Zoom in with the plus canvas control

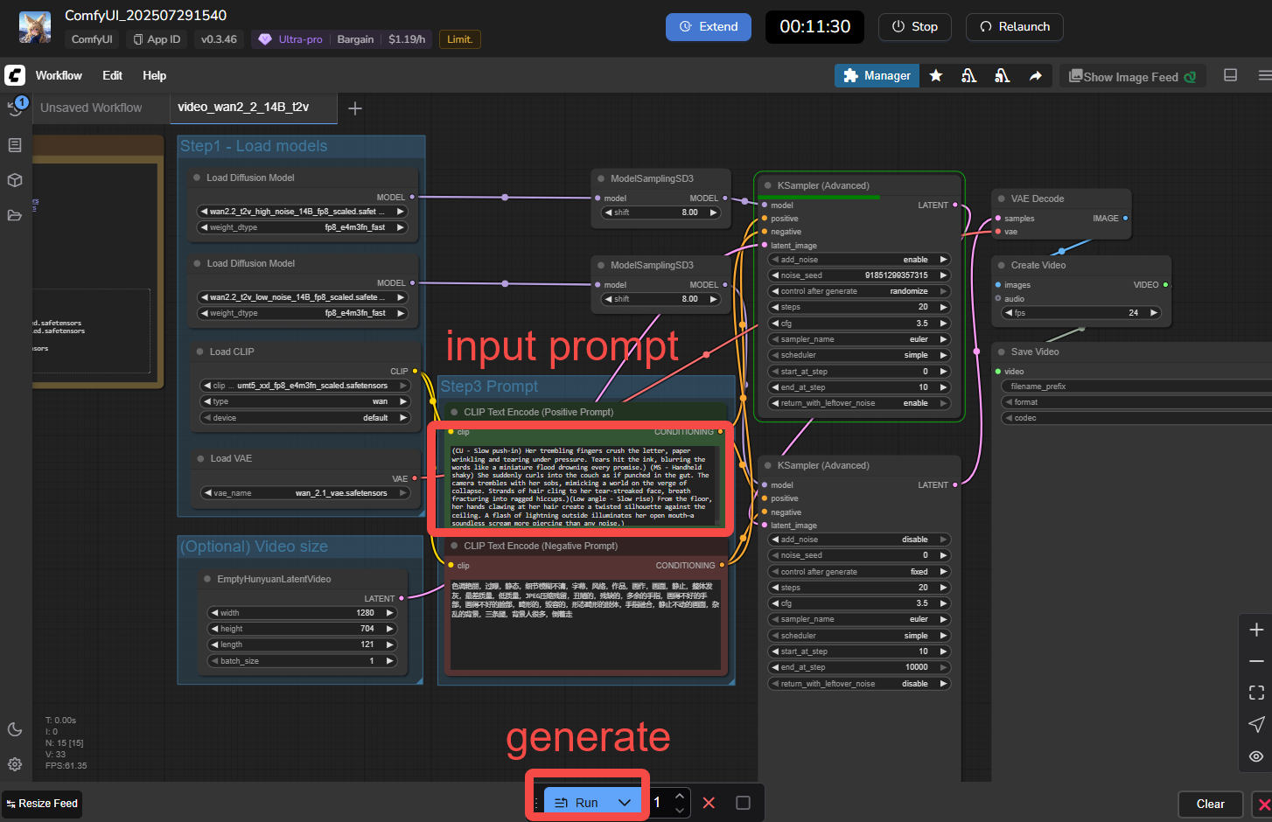(1256, 630)
